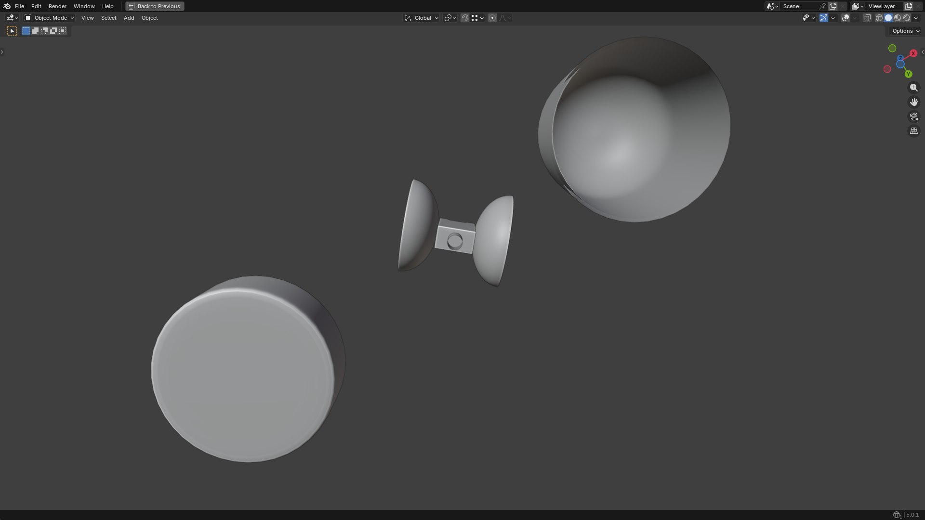
Task: Click the blue Z axis gizmo
Action: (900, 58)
